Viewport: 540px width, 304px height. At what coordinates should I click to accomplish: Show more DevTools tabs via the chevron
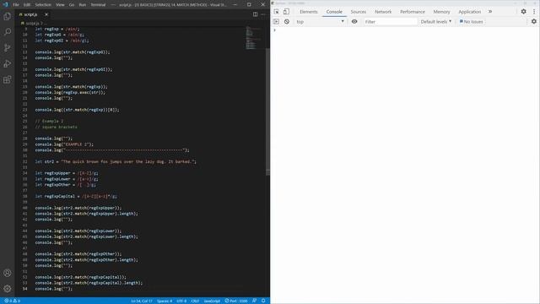coord(490,12)
